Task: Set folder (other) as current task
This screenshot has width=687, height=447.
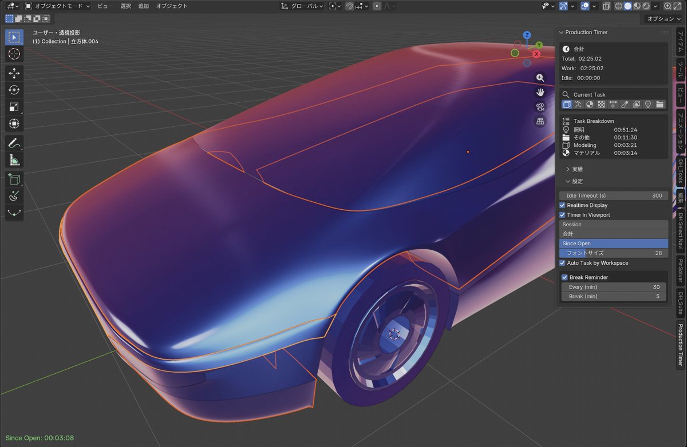Action: pyautogui.click(x=660, y=105)
